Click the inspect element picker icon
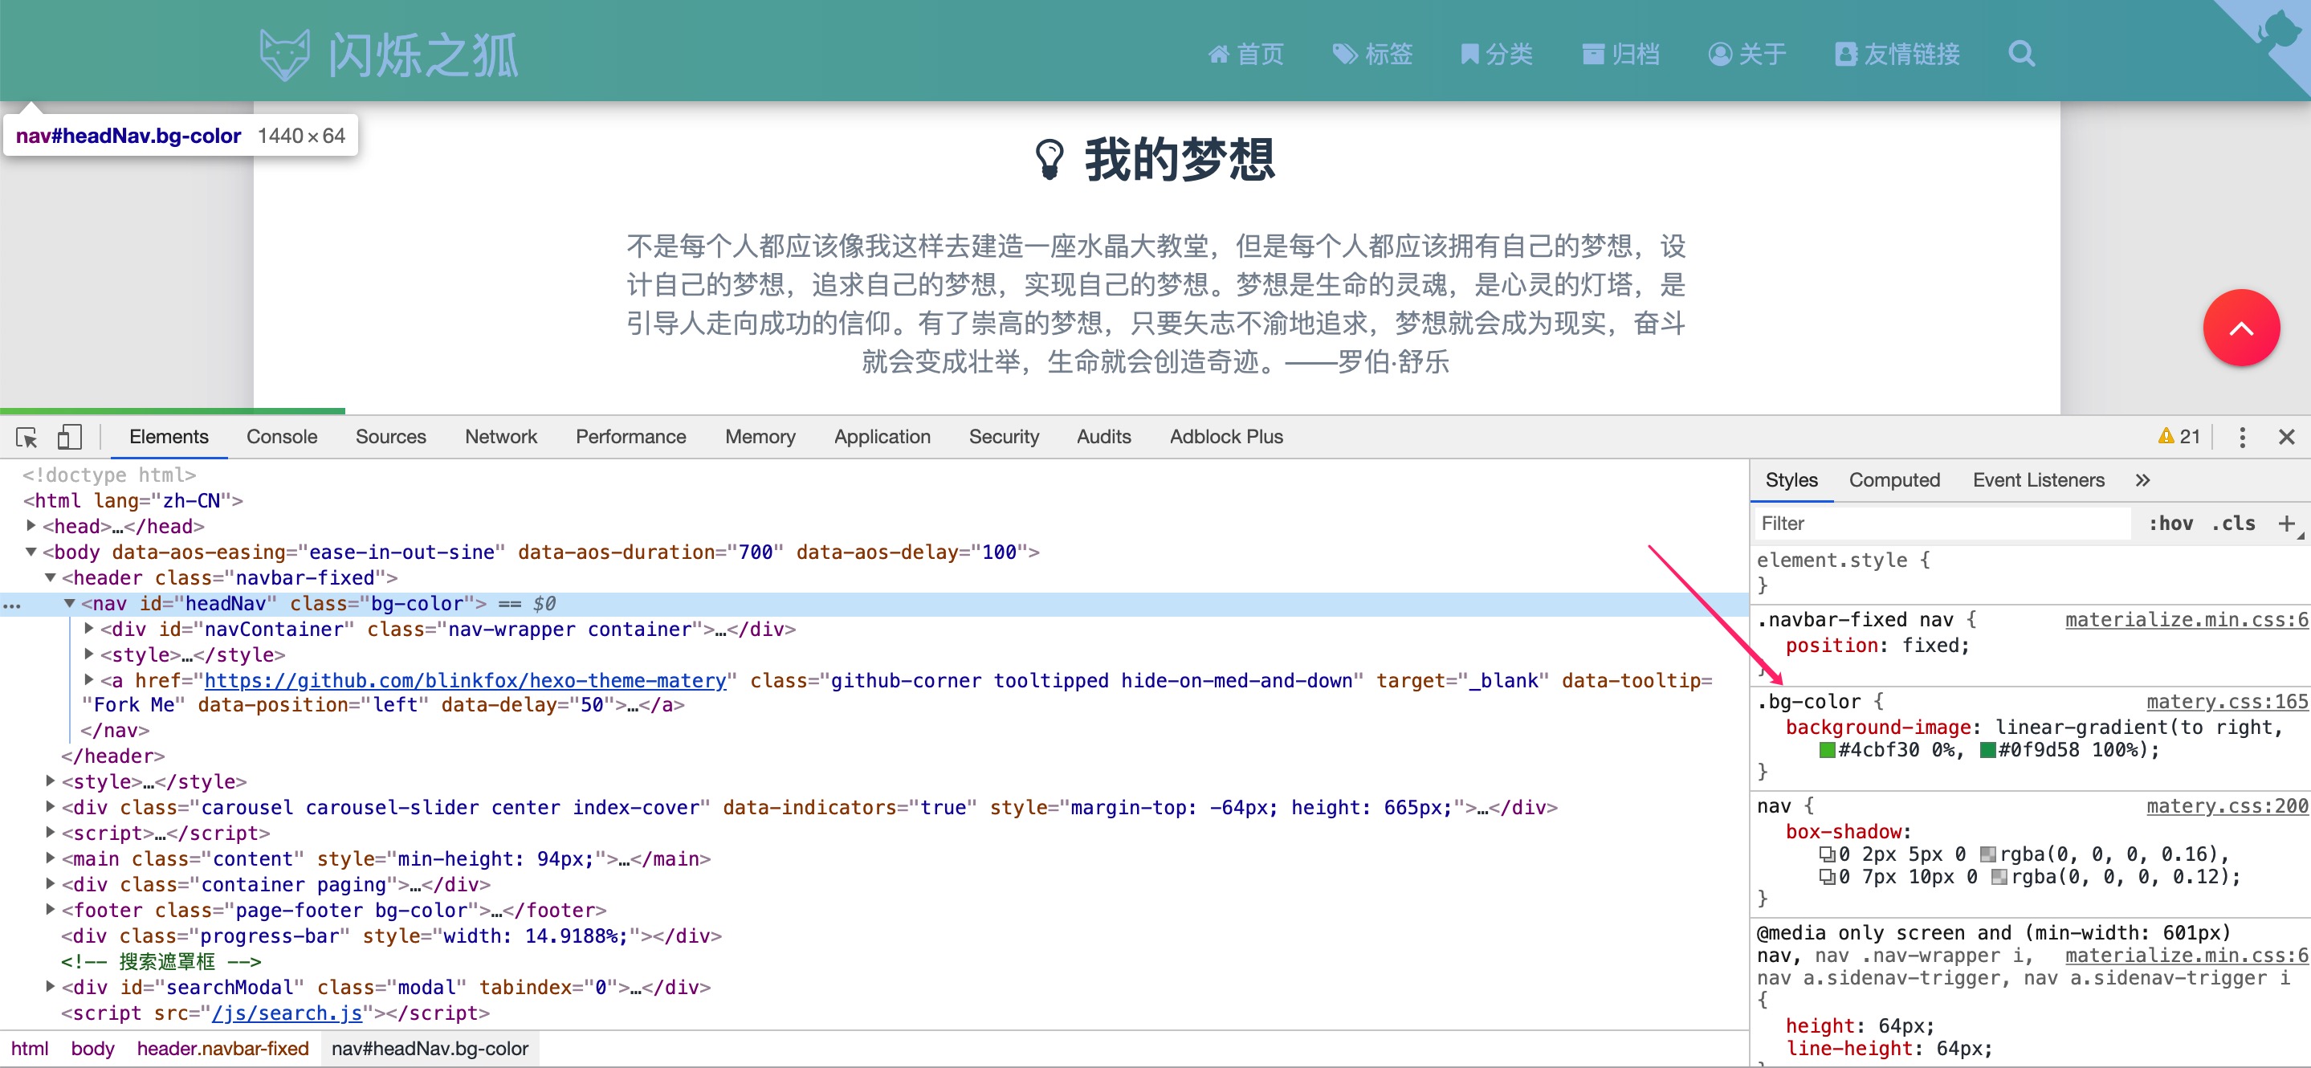This screenshot has width=2311, height=1068. (x=27, y=437)
